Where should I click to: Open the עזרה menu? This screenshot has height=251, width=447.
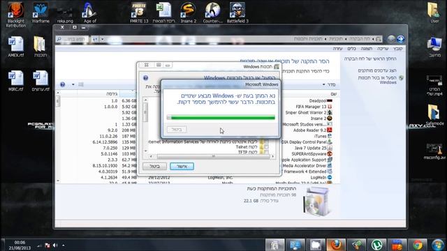(x=337, y=49)
